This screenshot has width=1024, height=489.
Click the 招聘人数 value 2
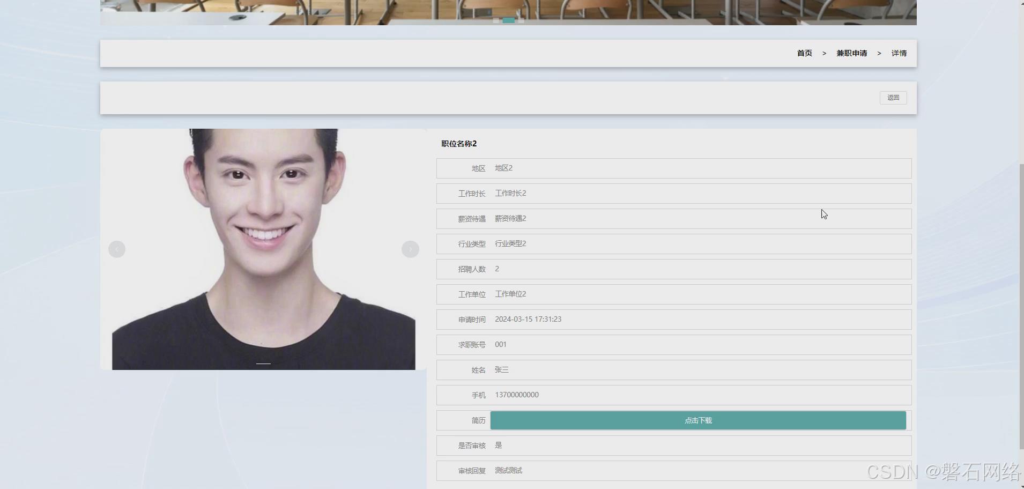click(497, 269)
